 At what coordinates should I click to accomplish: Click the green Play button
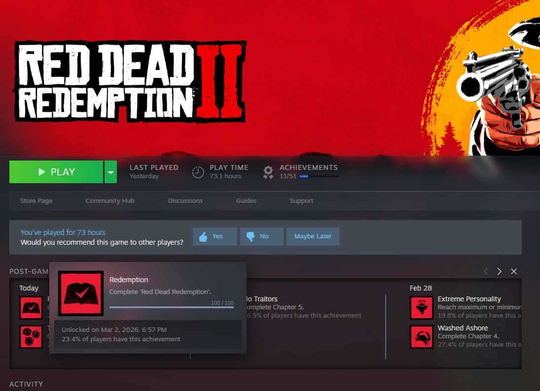point(56,171)
